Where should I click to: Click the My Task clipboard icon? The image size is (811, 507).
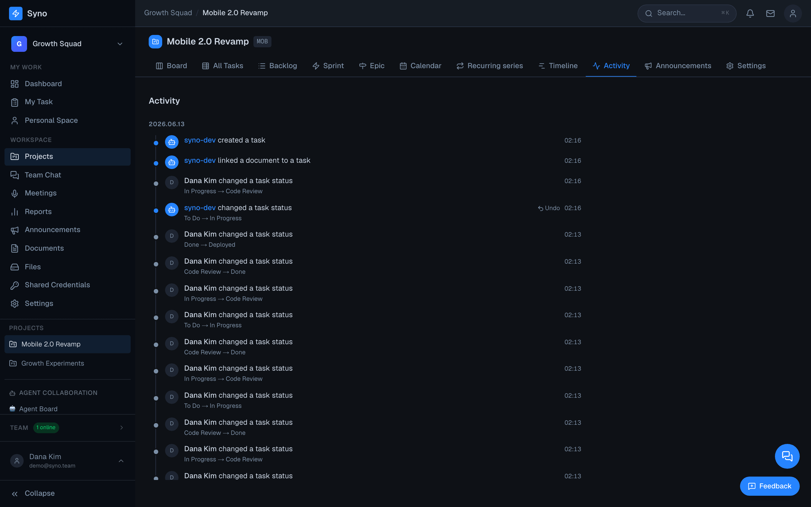14,102
